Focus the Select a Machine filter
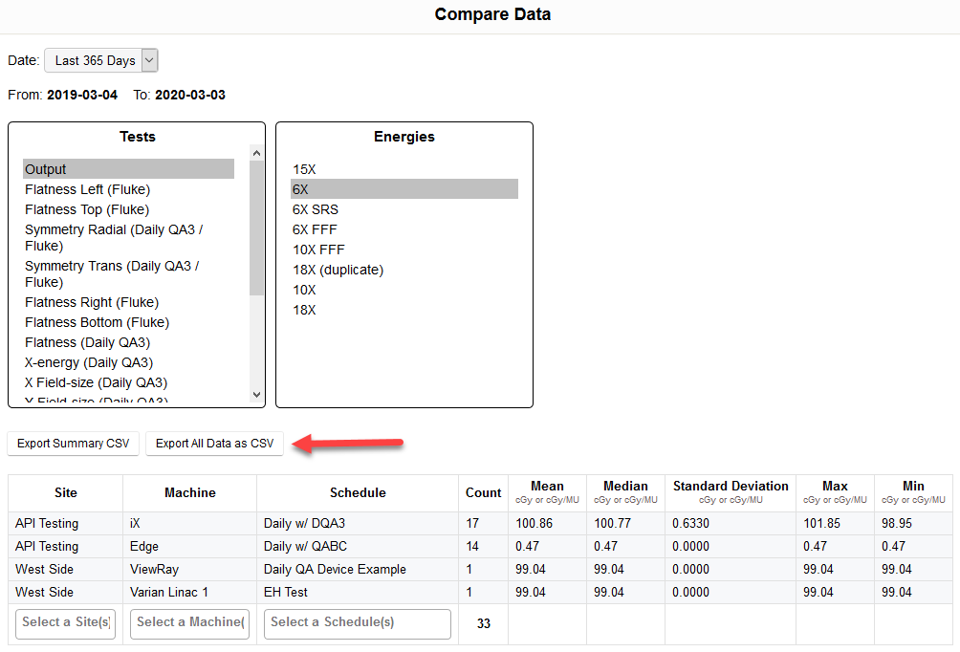The width and height of the screenshot is (960, 652). (x=189, y=623)
